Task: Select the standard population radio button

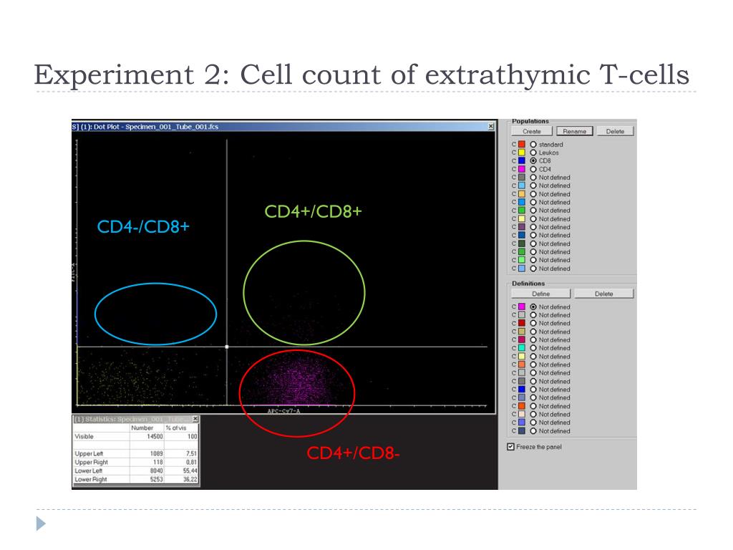Action: [533, 145]
